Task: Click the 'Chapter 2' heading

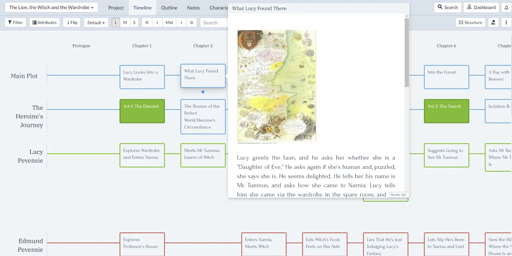Action: (x=203, y=46)
